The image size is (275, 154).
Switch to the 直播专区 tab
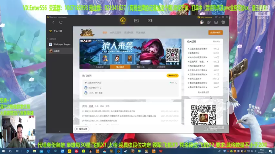tap(129, 33)
